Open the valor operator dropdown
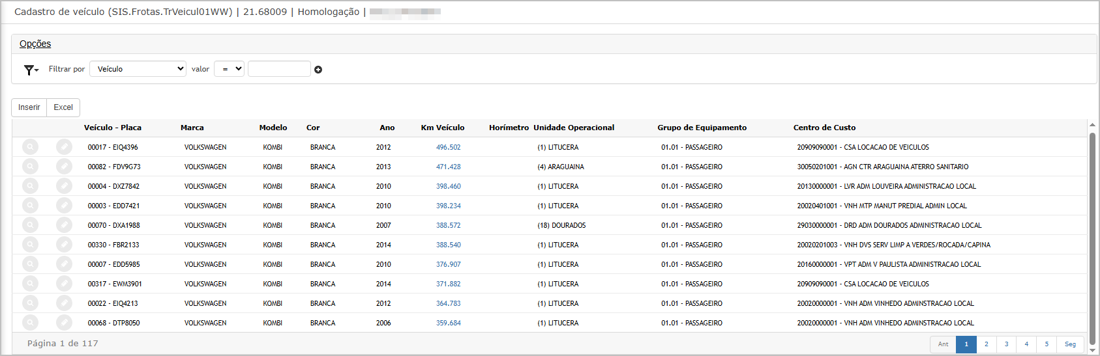This screenshot has width=1100, height=356. tap(229, 69)
